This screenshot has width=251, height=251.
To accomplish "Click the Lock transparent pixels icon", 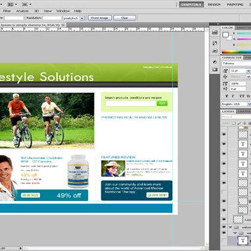I will click(x=234, y=124).
